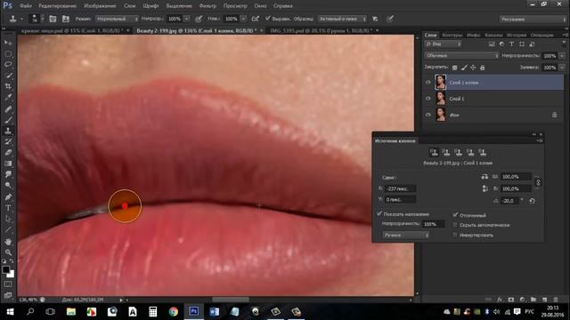
Task: Hide layer 'Слой 1' eye icon
Action: coord(428,99)
